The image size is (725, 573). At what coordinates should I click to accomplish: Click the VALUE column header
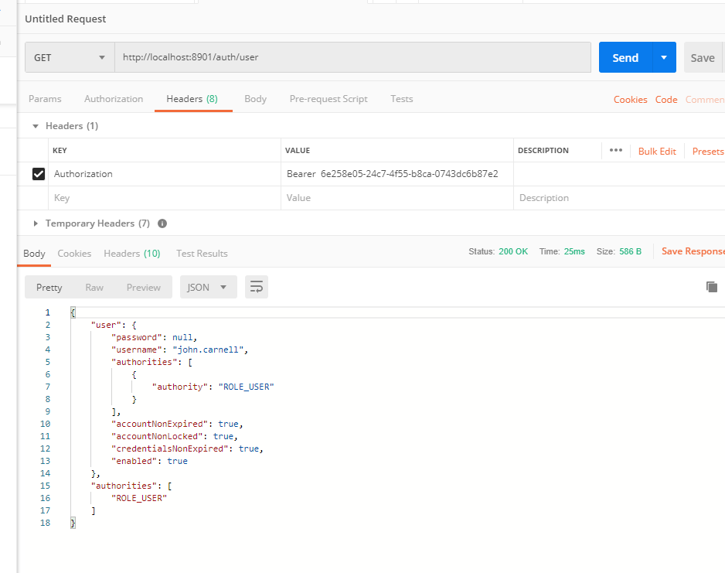pos(298,150)
